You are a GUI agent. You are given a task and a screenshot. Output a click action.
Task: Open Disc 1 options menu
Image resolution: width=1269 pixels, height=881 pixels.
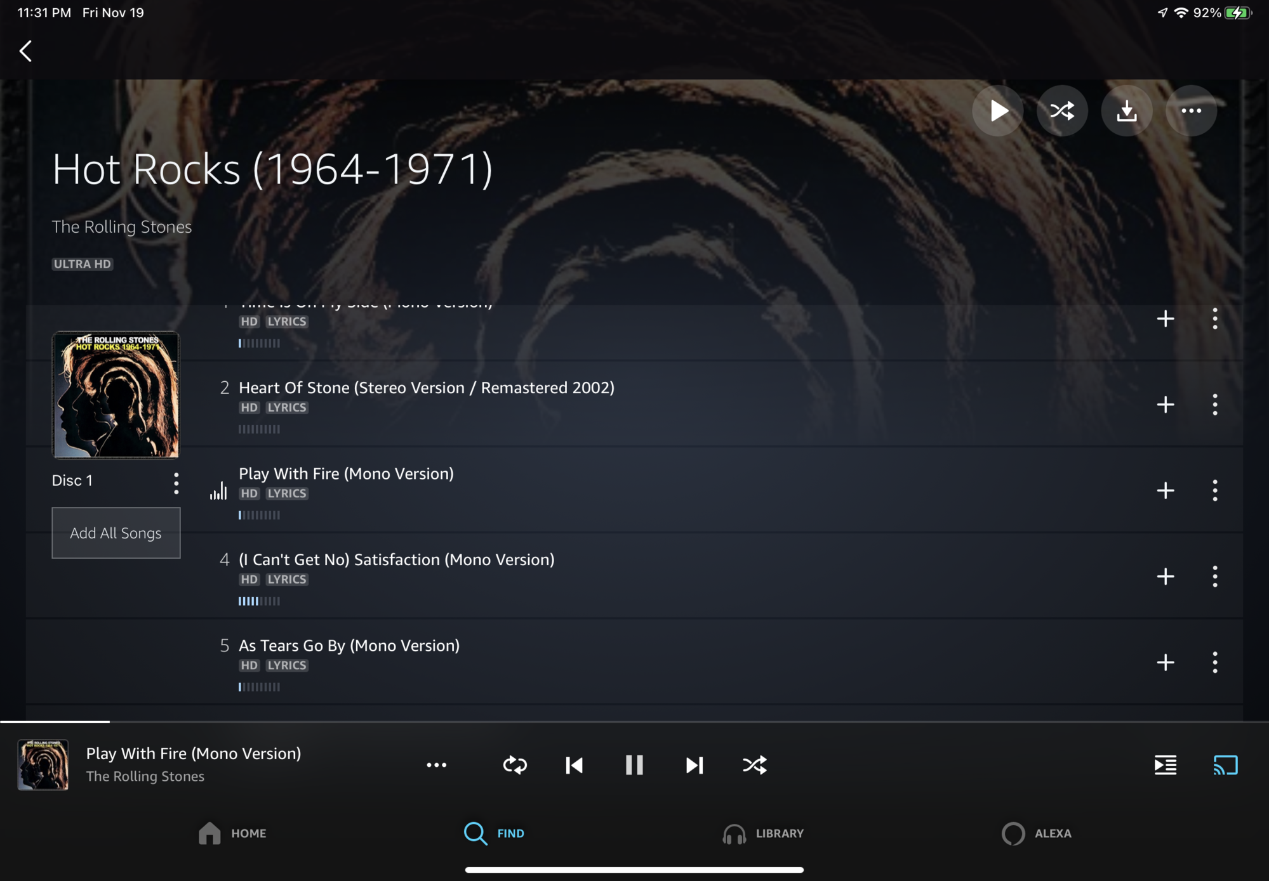pyautogui.click(x=176, y=483)
